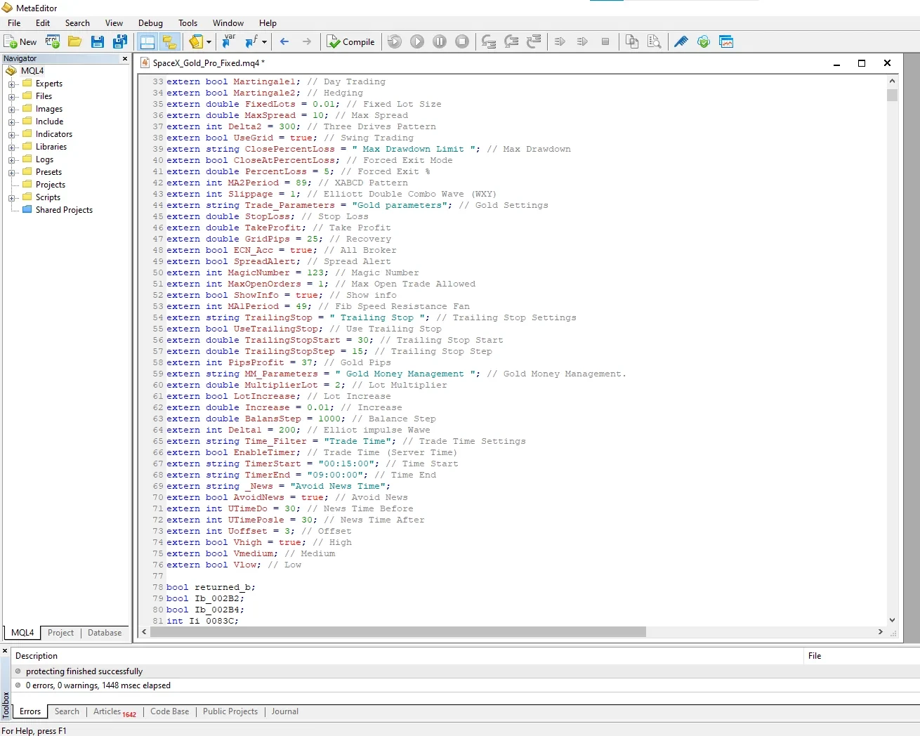The image size is (920, 736).
Task: Navigate back with the left arrow icon
Action: [x=284, y=42]
